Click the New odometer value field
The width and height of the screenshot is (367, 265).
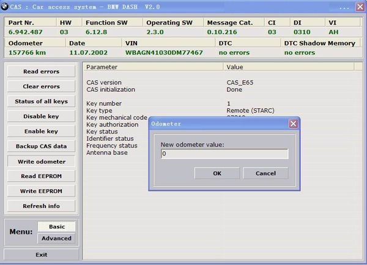click(224, 154)
